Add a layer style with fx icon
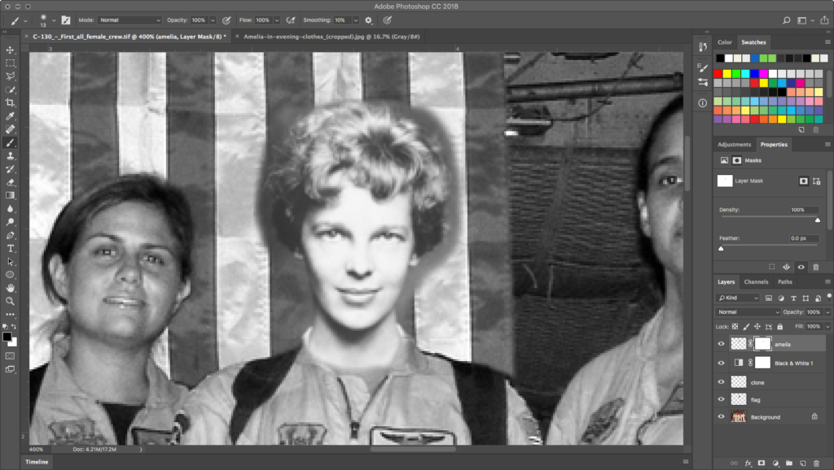 coord(748,463)
